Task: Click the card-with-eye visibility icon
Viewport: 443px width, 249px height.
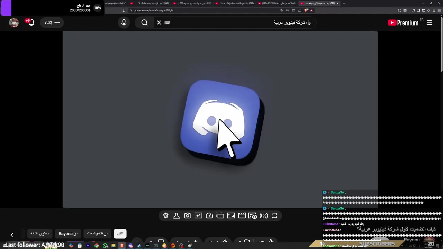Action: [253, 216]
